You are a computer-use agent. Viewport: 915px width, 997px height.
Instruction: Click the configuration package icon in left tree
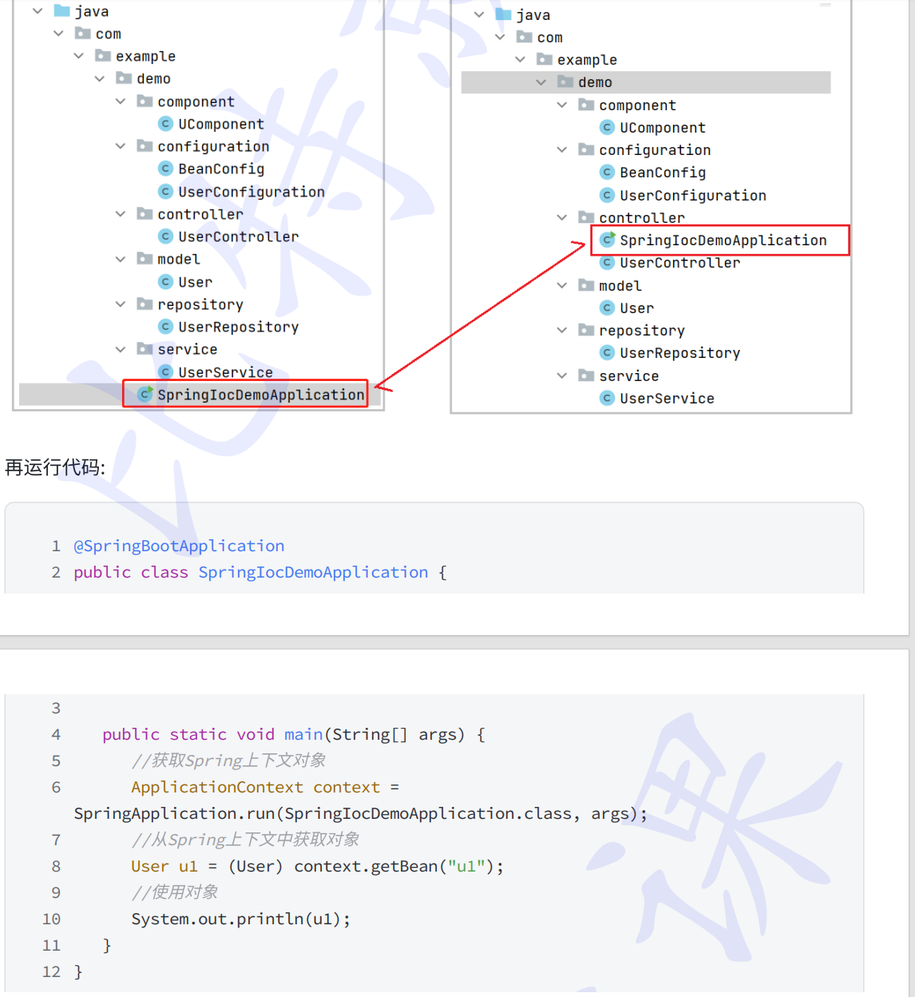coord(145,145)
